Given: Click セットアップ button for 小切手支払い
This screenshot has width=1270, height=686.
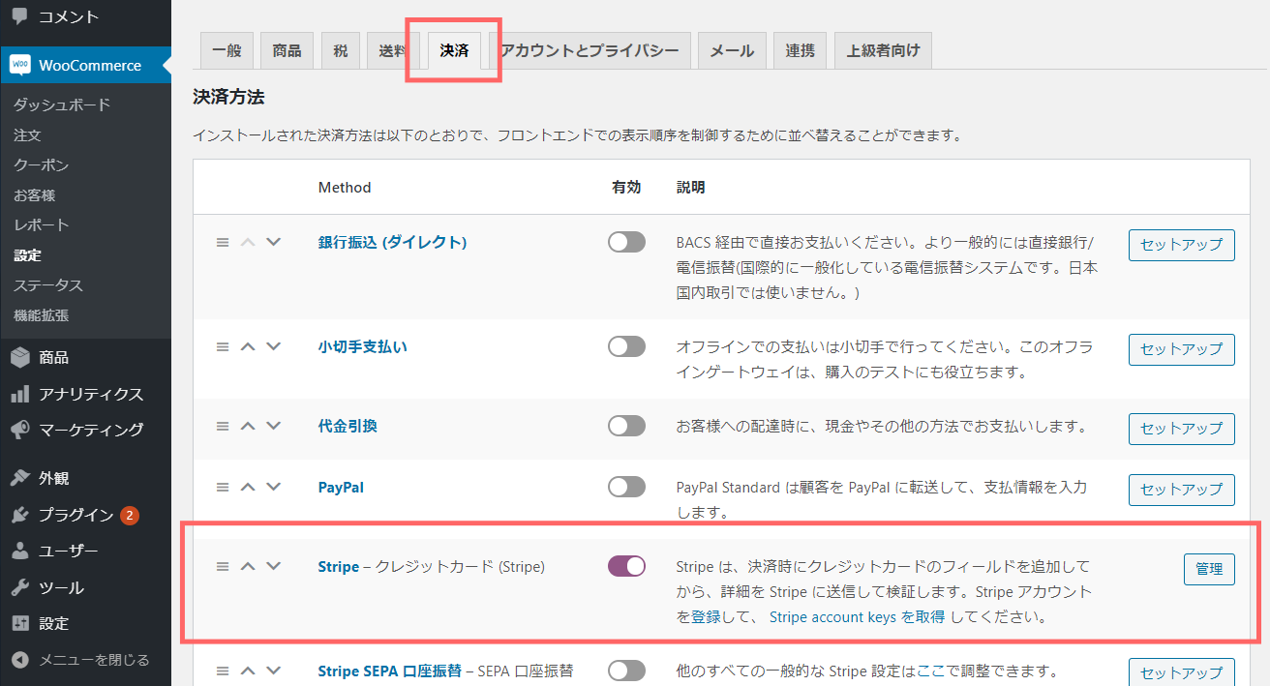Looking at the screenshot, I should (x=1182, y=349).
